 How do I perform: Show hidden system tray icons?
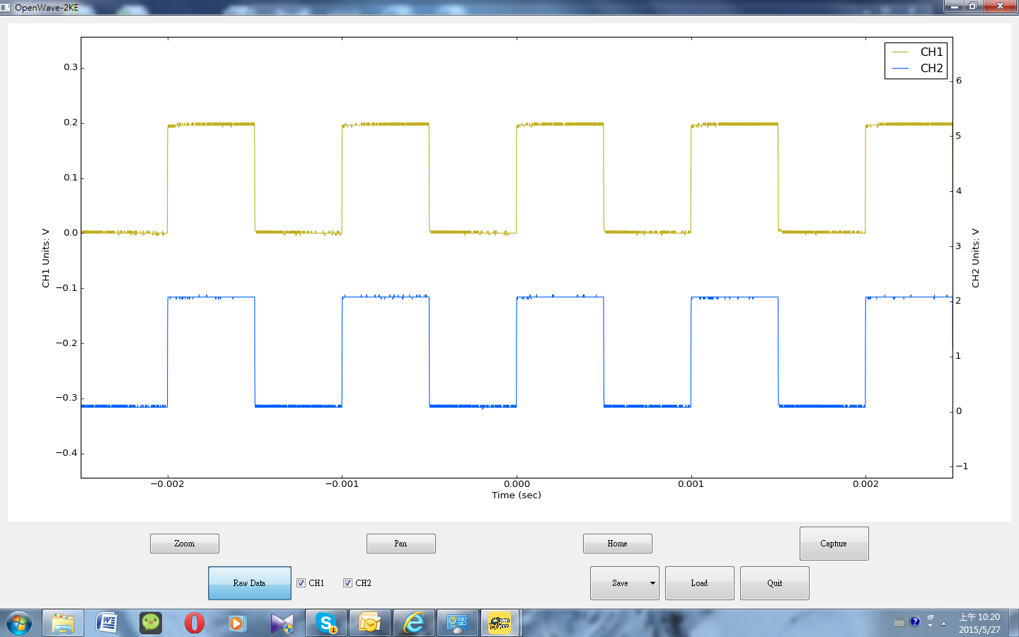(943, 623)
